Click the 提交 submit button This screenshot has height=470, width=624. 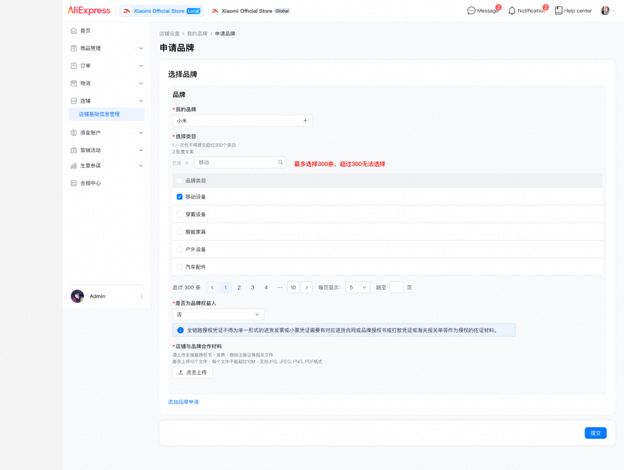point(595,433)
